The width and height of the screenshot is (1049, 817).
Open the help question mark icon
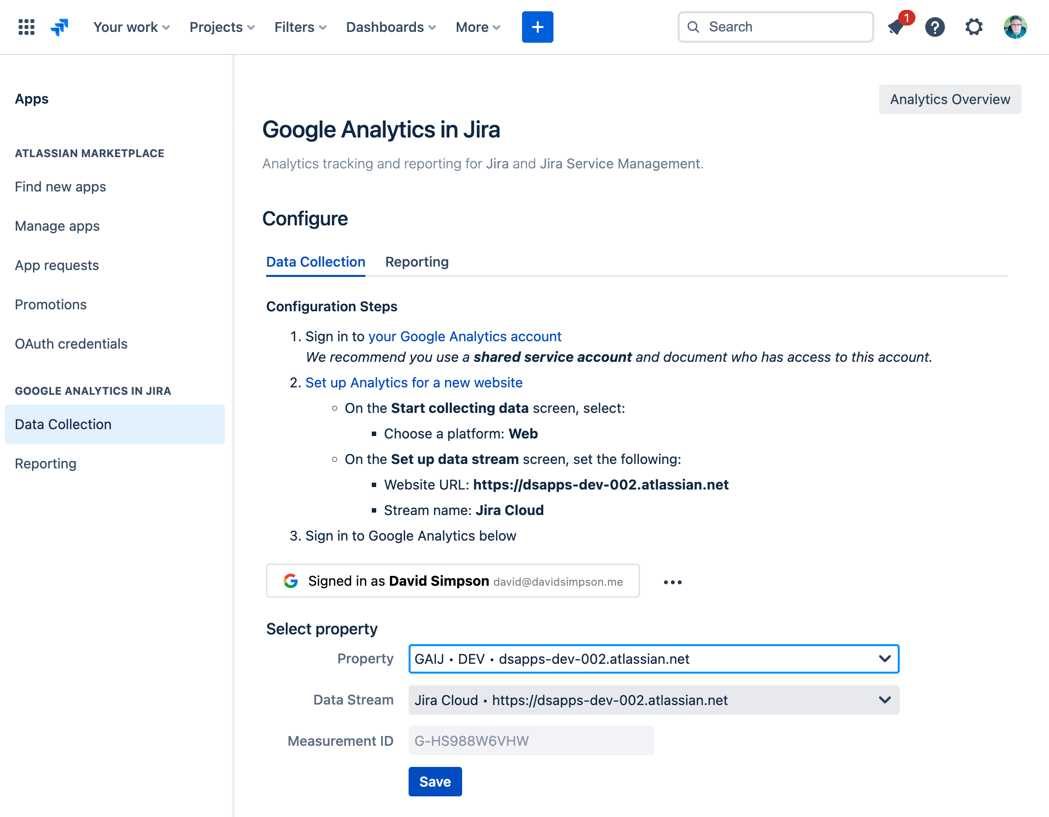click(x=935, y=27)
